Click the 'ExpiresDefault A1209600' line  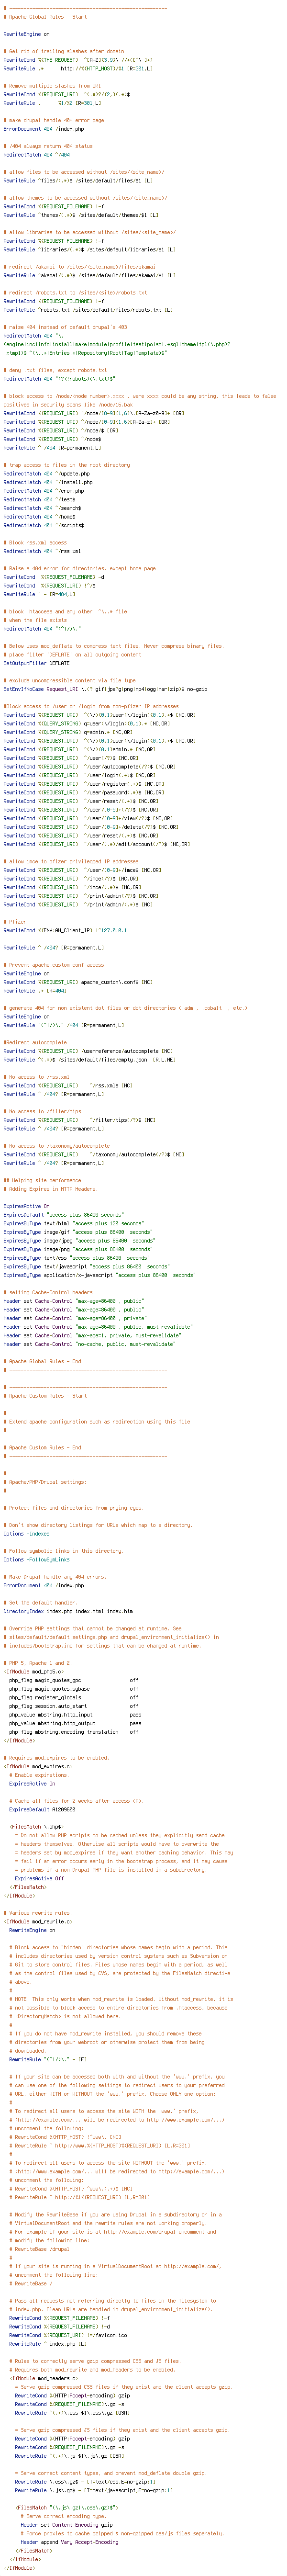tap(43, 1809)
